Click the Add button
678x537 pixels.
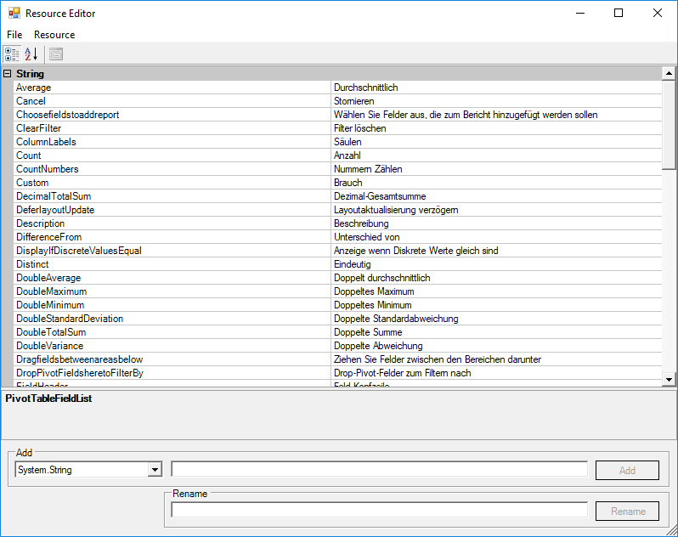click(627, 470)
